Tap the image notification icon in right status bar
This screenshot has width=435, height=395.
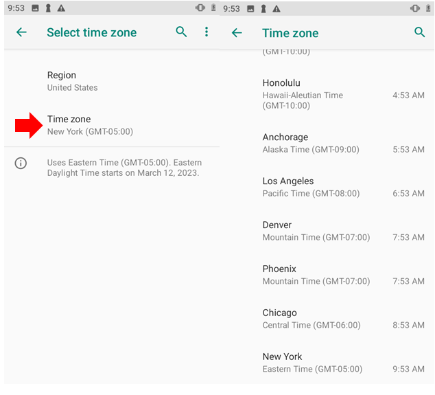(250, 9)
